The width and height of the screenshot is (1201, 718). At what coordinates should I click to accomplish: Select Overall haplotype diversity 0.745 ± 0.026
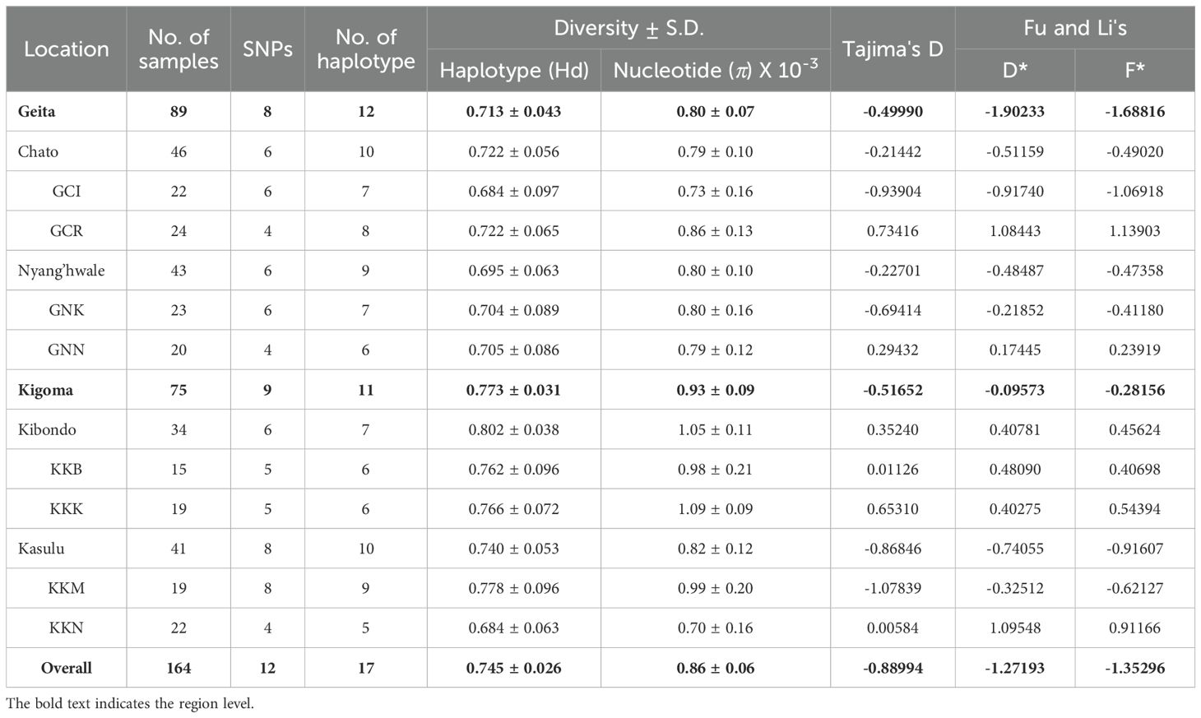click(x=514, y=668)
